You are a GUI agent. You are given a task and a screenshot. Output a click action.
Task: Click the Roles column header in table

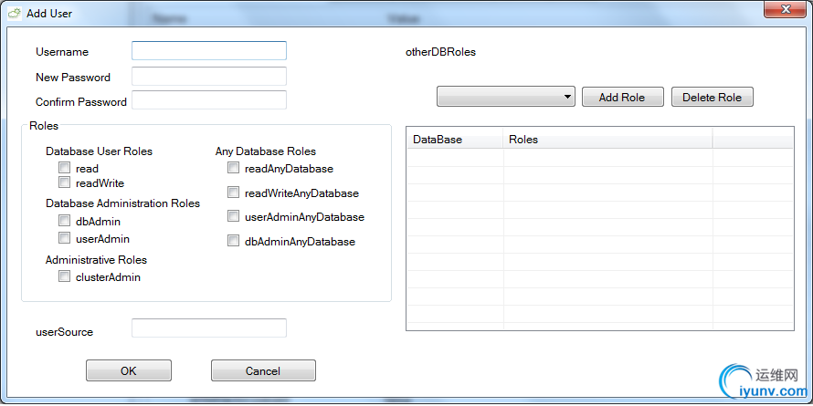(607, 140)
